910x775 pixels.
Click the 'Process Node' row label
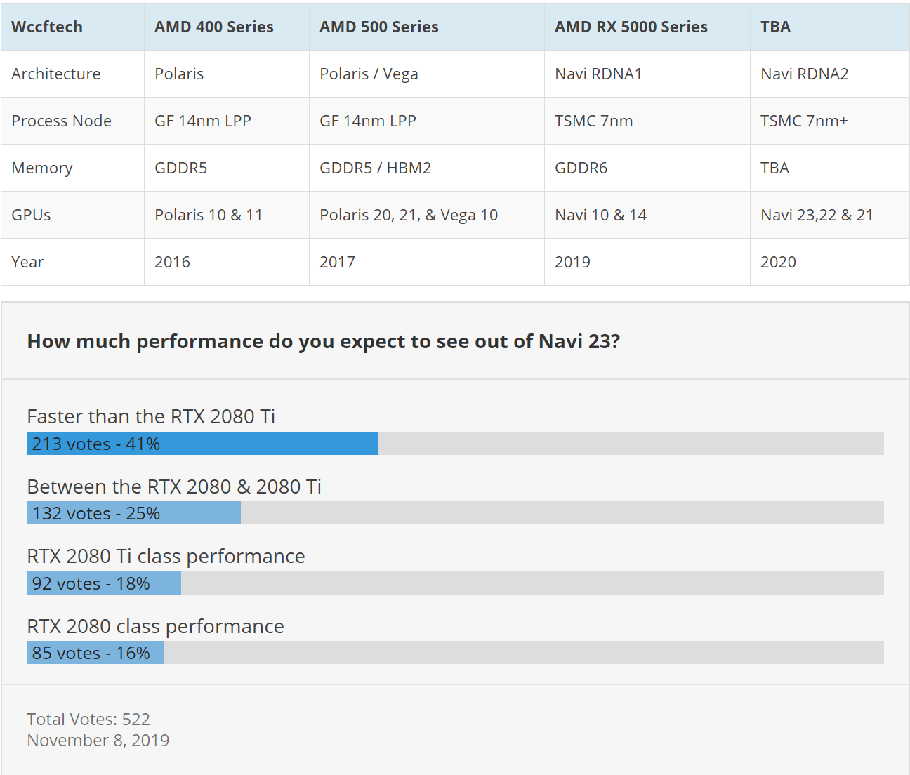[72, 121]
